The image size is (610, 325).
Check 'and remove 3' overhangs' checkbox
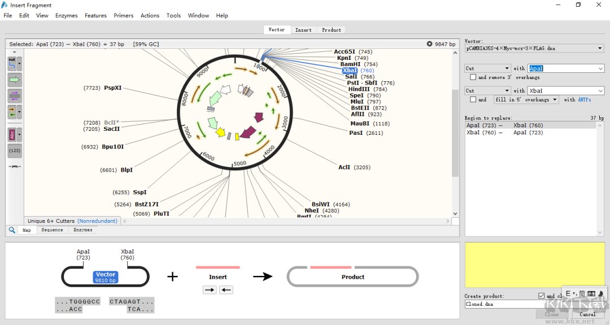[473, 77]
